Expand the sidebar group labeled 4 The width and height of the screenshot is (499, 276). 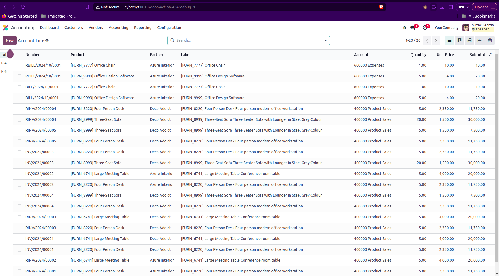[x=2, y=63]
